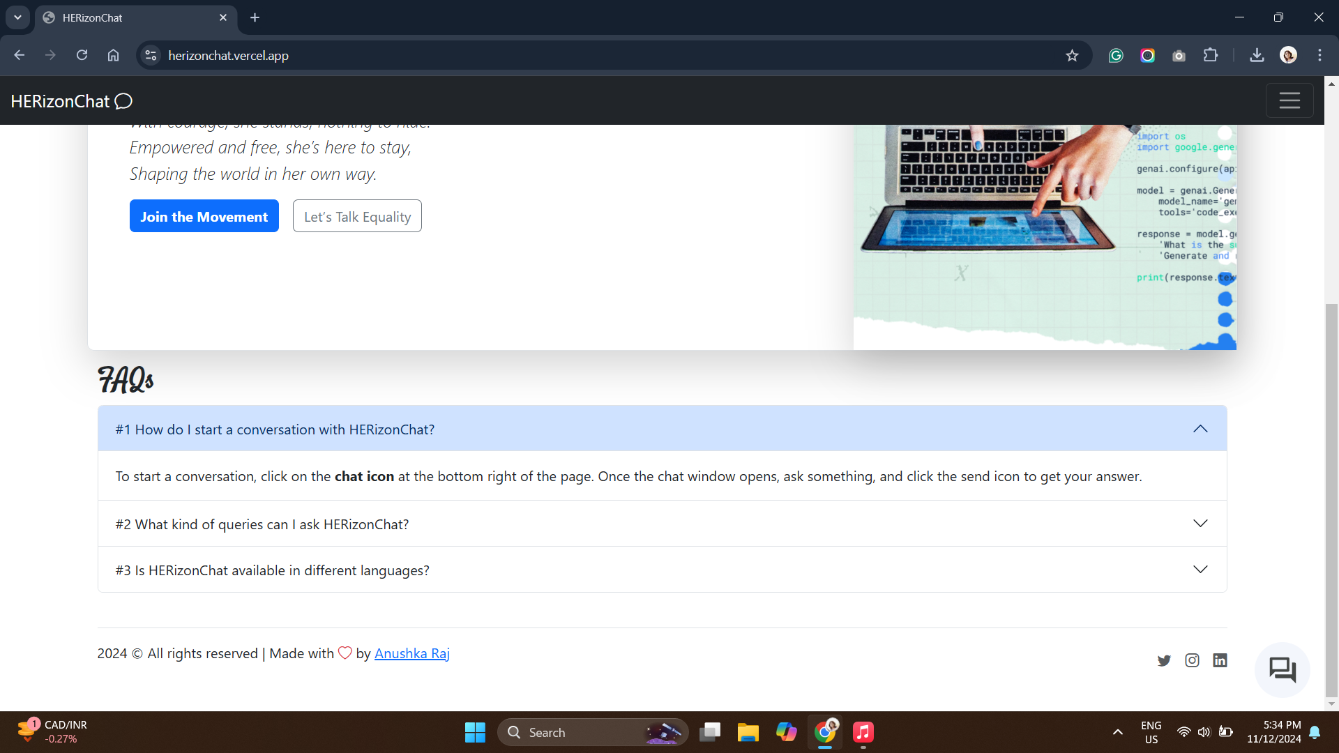Toggle the hamburger navigation menu

coord(1289,101)
